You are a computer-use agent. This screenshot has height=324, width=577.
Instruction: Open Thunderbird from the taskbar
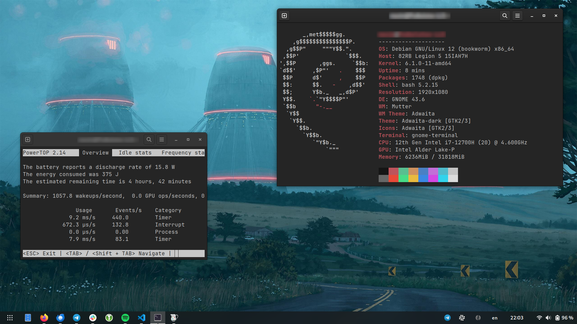click(60, 318)
